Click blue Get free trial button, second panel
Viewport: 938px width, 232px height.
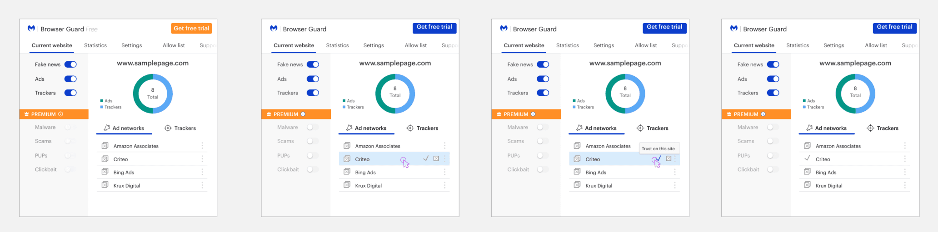(x=434, y=27)
